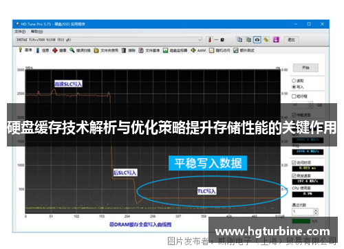Click the purple download arrow toolbar icon
This screenshot has height=249, width=344.
[276, 40]
